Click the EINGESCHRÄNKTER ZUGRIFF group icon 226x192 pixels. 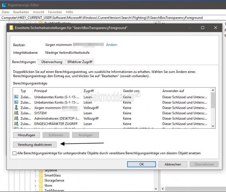[x=16, y=124]
